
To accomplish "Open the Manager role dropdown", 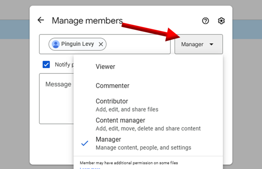I will [198, 44].
